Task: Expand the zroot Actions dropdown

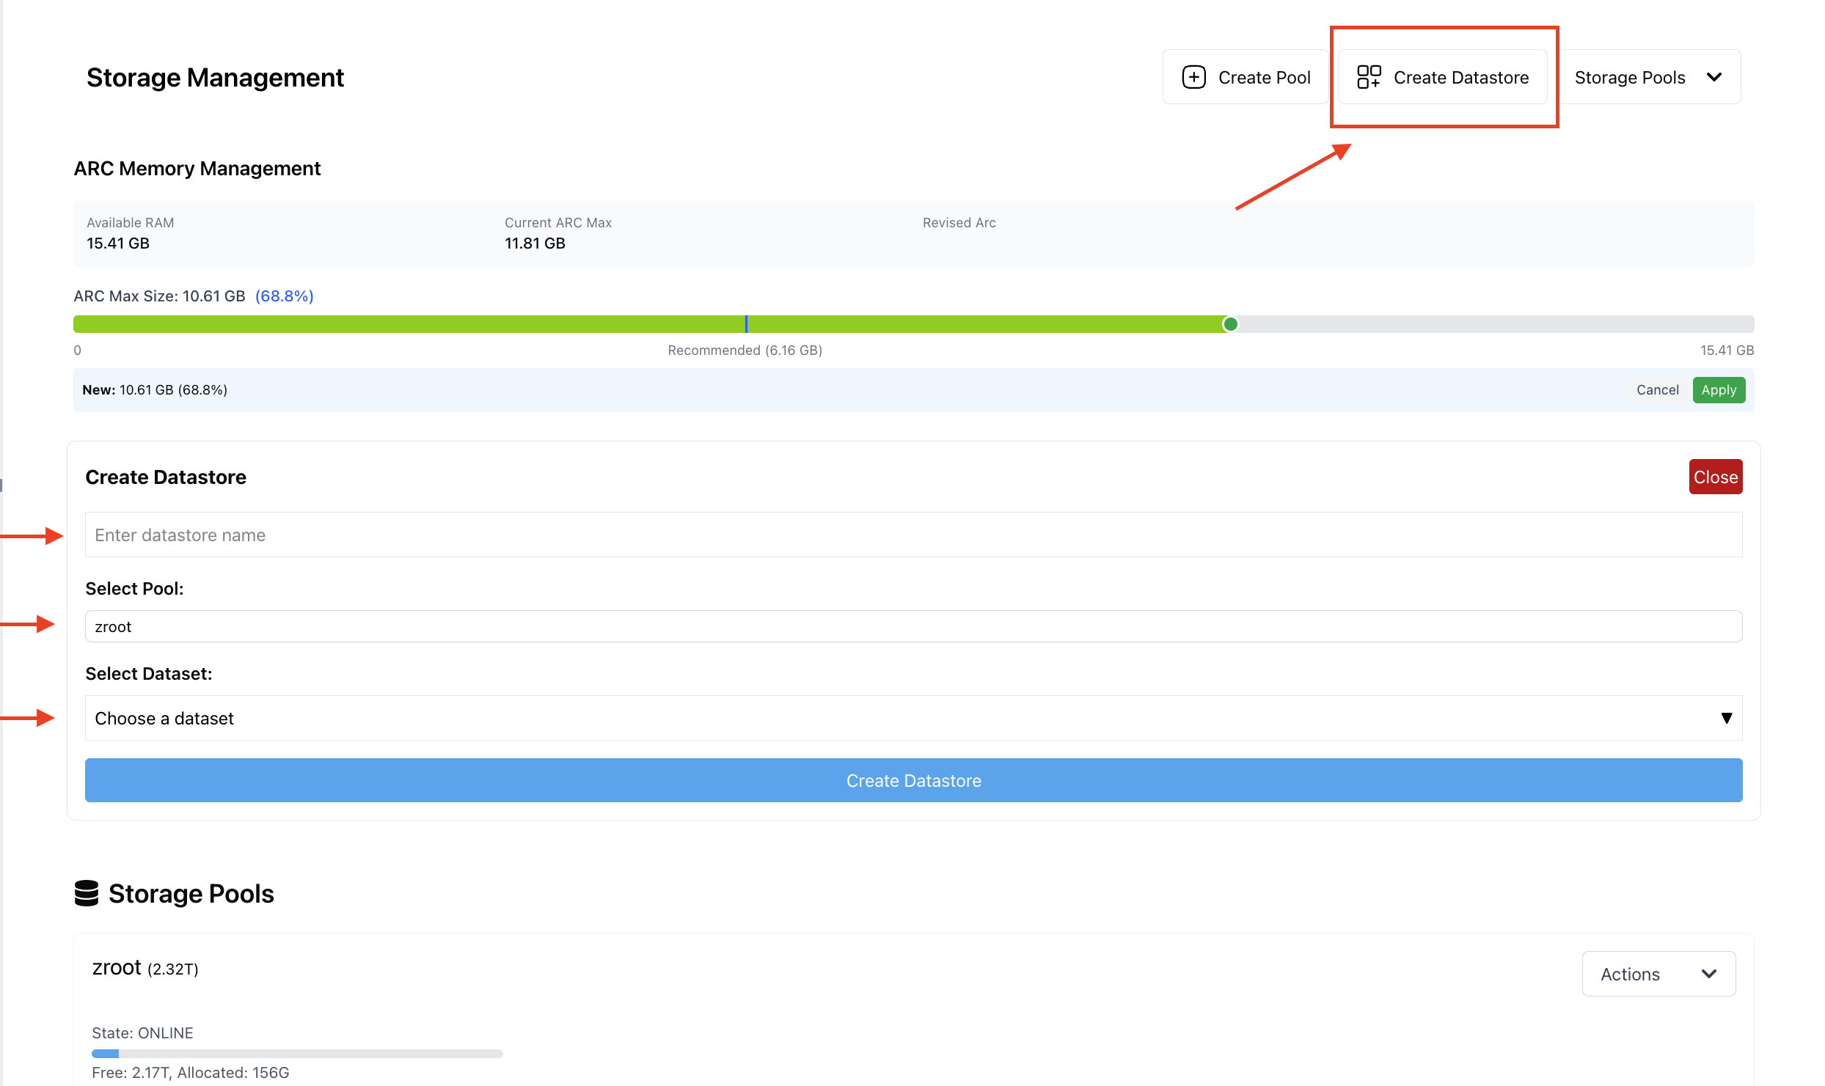Action: [1658, 974]
